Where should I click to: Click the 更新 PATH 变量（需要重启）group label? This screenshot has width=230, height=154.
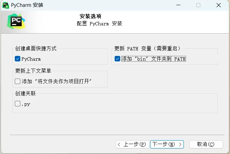(147, 49)
